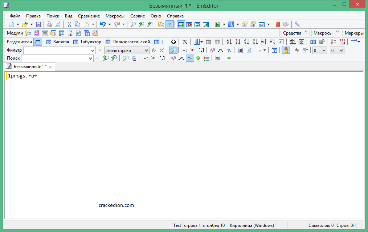Click the Cut scissors icon
Image resolution: width=368 pixels, height=232 pixels.
coord(69,24)
